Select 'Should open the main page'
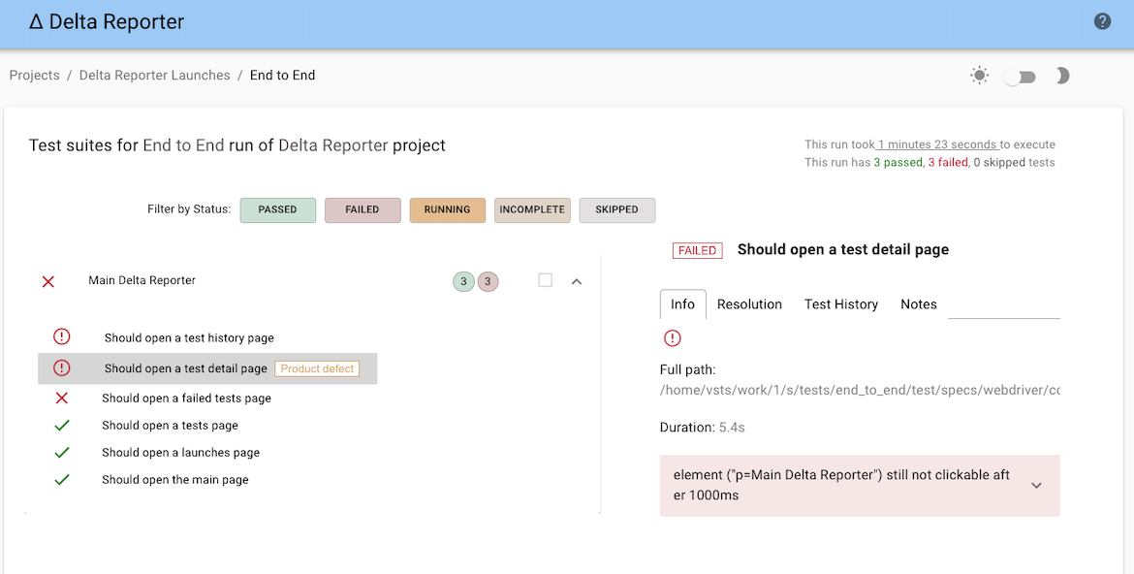The height and width of the screenshot is (574, 1134). (175, 479)
